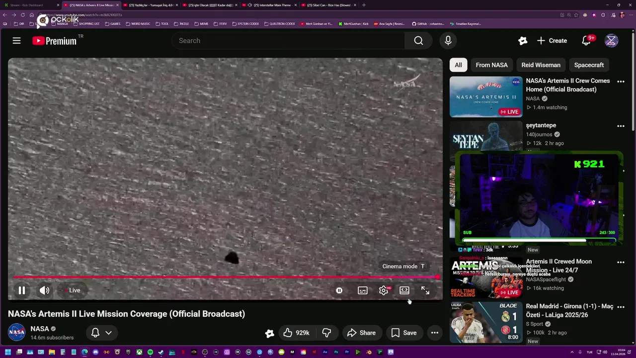The width and height of the screenshot is (636, 358).
Task: Open player settings gear
Action: (384, 290)
